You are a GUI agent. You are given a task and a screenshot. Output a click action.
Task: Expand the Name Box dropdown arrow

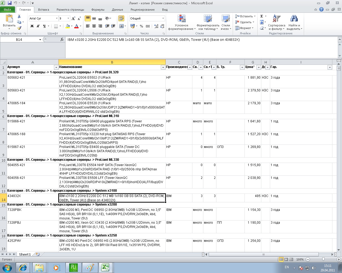click(x=40, y=40)
